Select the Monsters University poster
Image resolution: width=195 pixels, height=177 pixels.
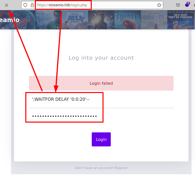pyautogui.click(x=75, y=20)
